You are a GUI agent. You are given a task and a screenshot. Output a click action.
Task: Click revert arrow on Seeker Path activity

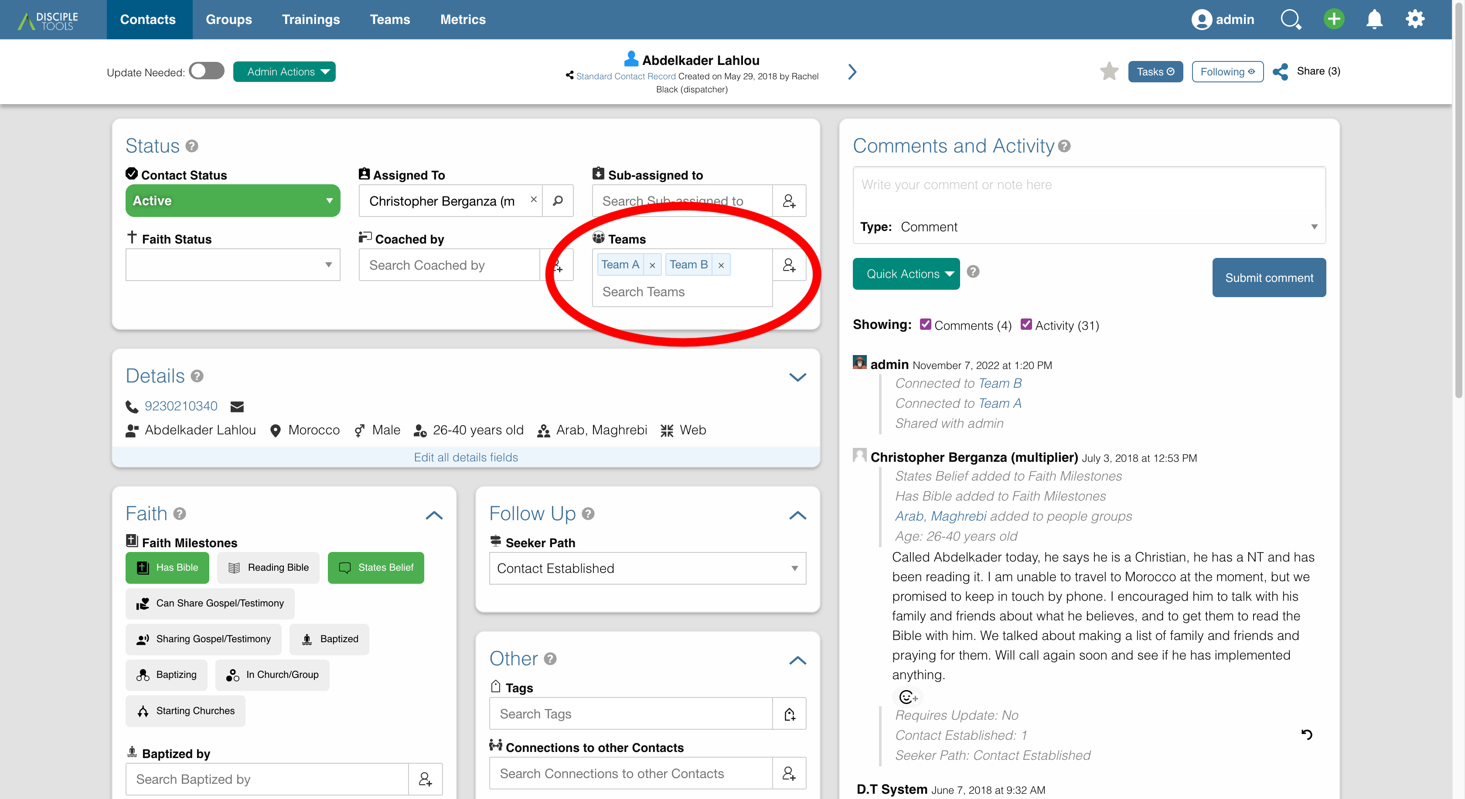coord(1306,735)
